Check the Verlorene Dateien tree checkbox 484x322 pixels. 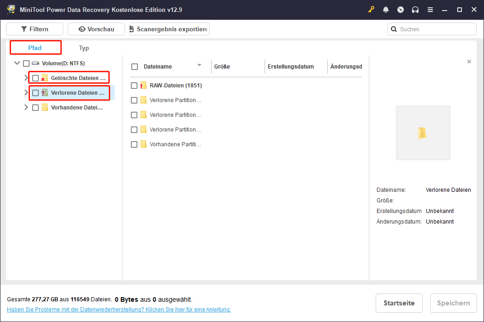35,93
